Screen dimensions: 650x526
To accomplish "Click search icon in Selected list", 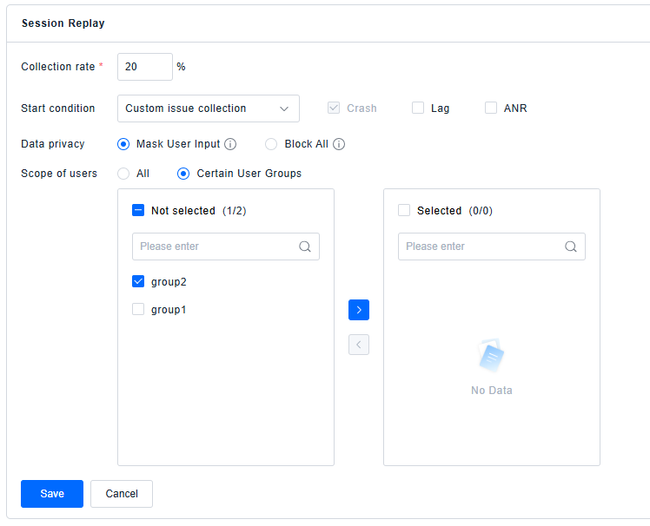I will coord(571,247).
